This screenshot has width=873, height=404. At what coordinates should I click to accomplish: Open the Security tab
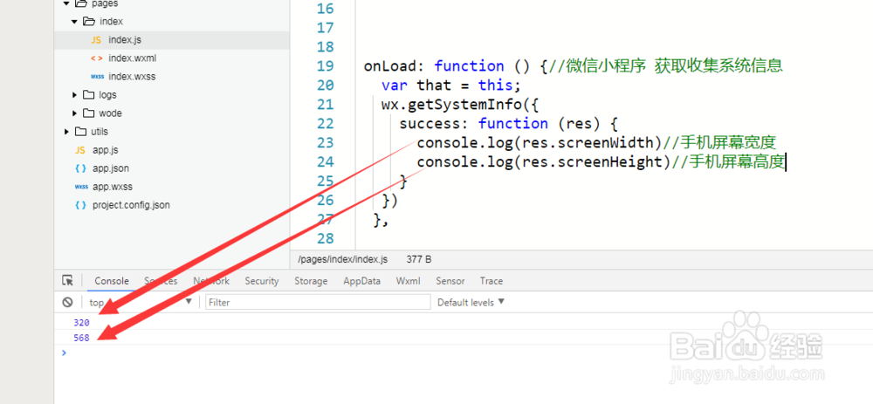tap(262, 281)
